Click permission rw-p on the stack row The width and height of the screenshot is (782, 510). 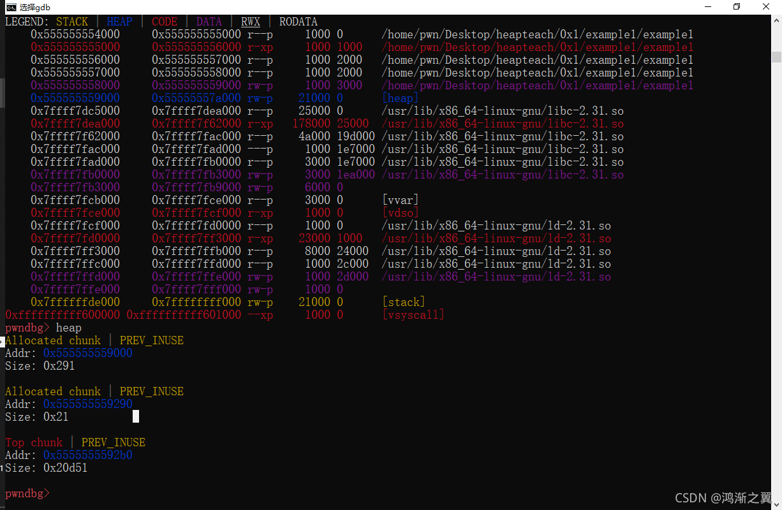(x=260, y=302)
